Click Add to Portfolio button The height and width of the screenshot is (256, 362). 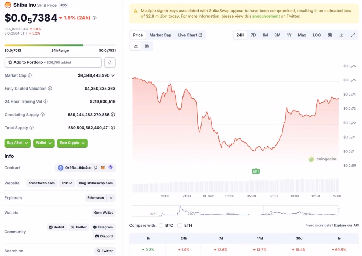tap(53, 62)
